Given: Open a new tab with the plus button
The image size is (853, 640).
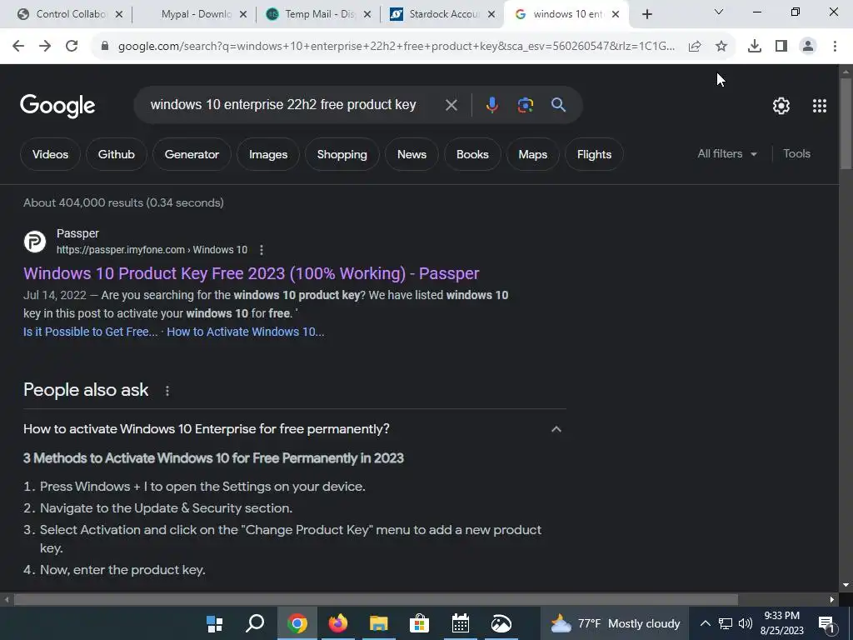Looking at the screenshot, I should 646,14.
